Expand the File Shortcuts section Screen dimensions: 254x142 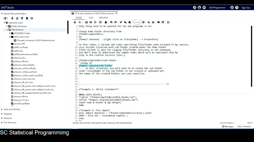(2, 122)
